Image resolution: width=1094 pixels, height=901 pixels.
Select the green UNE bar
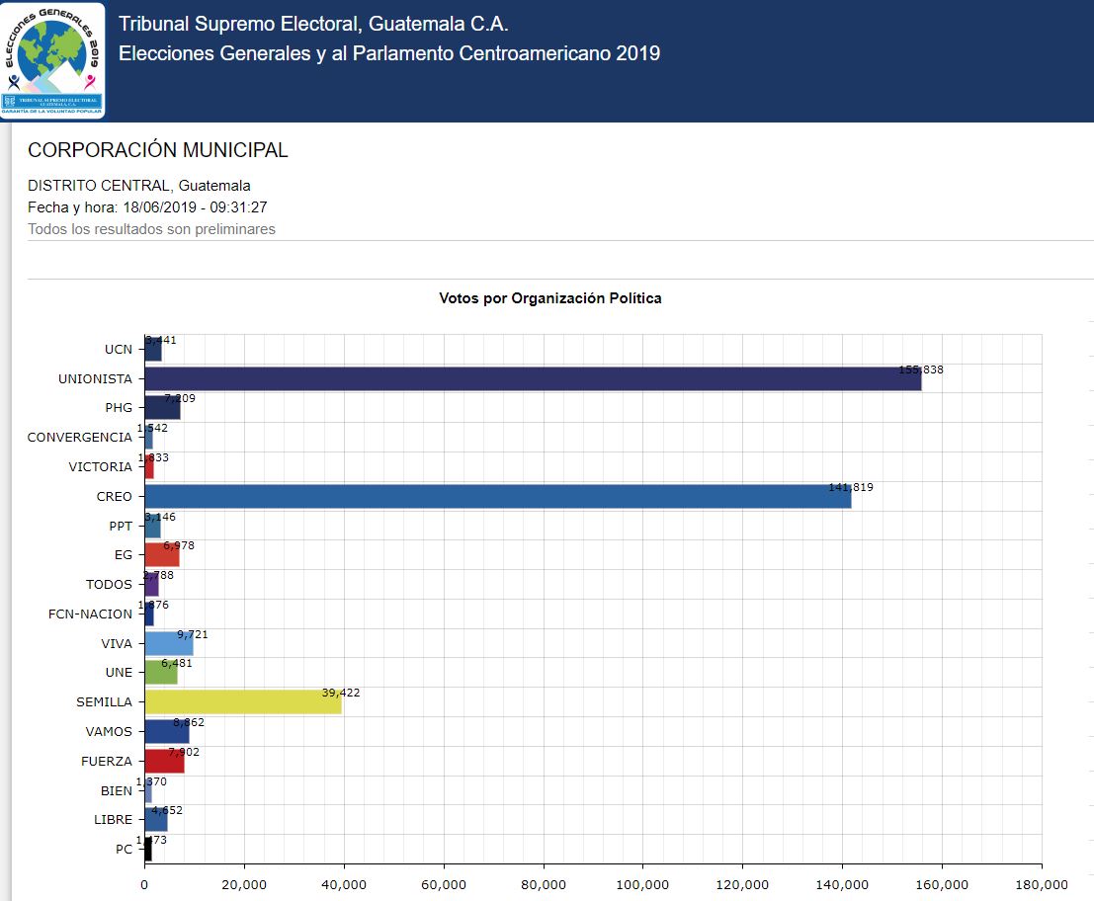coord(161,673)
